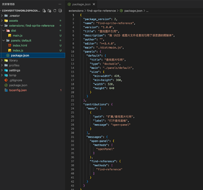Open the explorer panel more actions ellipsis

click(x=60, y=4)
